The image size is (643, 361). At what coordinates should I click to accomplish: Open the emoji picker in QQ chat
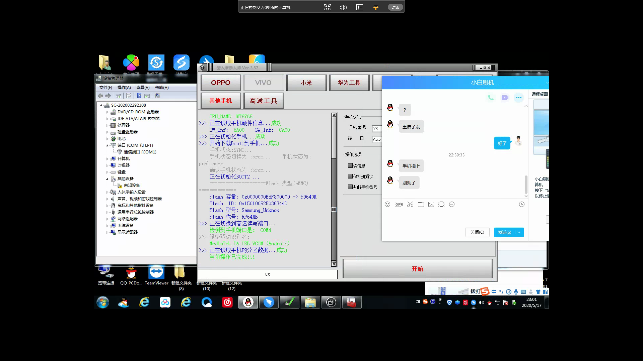tap(387, 204)
